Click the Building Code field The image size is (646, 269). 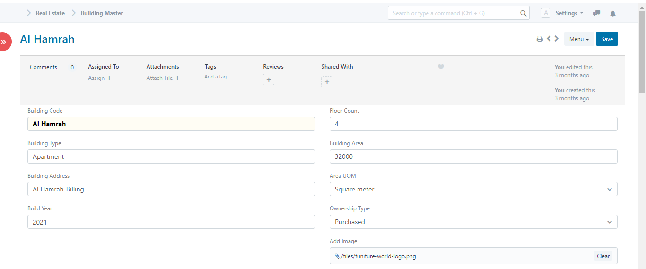point(171,124)
